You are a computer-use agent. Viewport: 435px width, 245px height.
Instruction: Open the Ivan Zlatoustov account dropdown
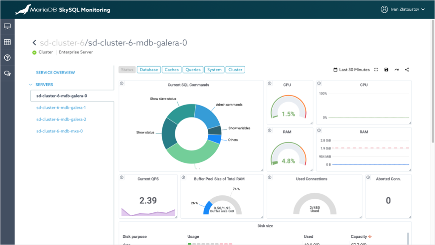403,8
